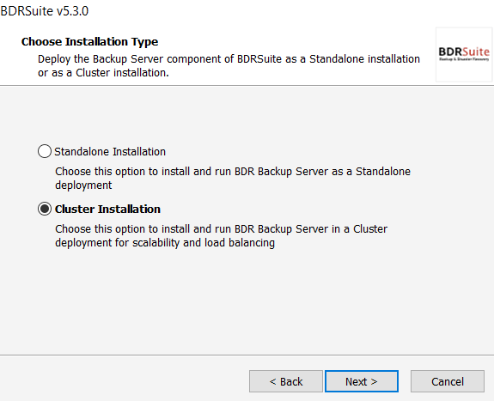
Task: Click the Next > button
Action: (362, 381)
